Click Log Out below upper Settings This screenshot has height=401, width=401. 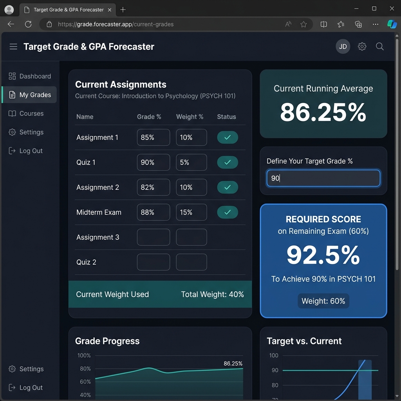26,151
